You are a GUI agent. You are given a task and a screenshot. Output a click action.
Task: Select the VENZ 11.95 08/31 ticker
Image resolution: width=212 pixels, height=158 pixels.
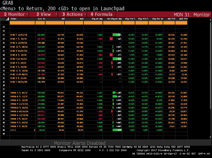(x=19, y=75)
